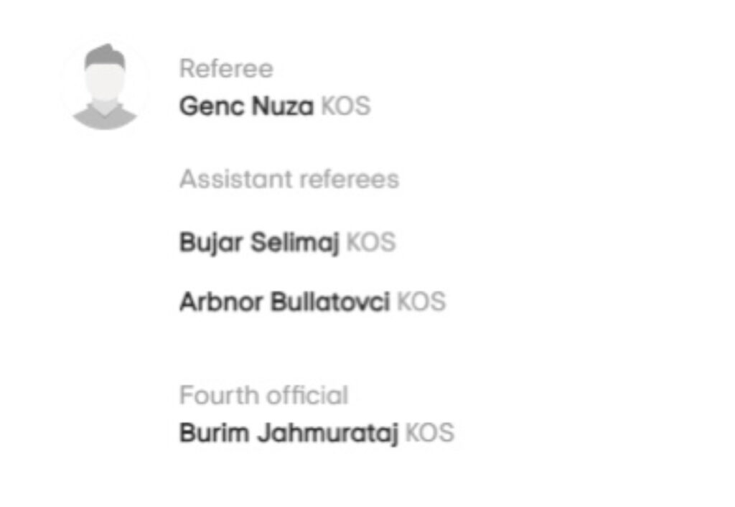Click the word official in Fourth official
This screenshot has height=507, width=735.
coord(307,396)
